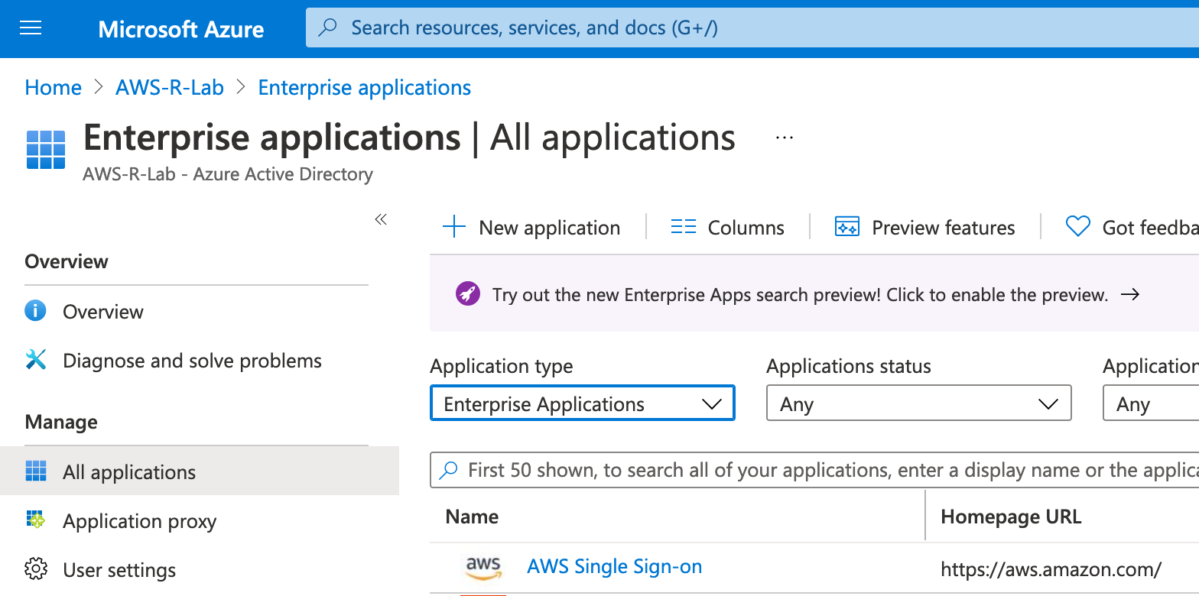Screen dimensions: 1199x596
Task: Open Overview in the sidebar
Action: [x=102, y=312]
